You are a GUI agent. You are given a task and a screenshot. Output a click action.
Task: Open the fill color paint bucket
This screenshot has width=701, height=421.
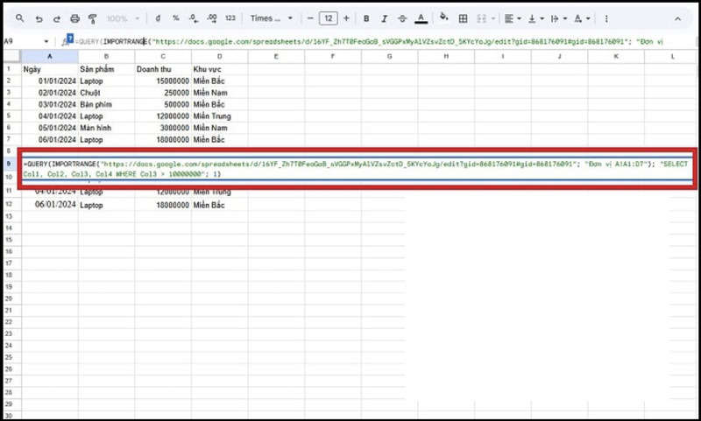tap(443, 18)
